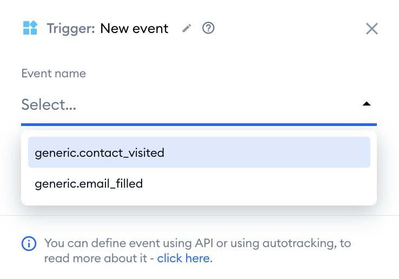Click the "Event name" field label
Viewport: 399px width, 279px height.
[54, 74]
